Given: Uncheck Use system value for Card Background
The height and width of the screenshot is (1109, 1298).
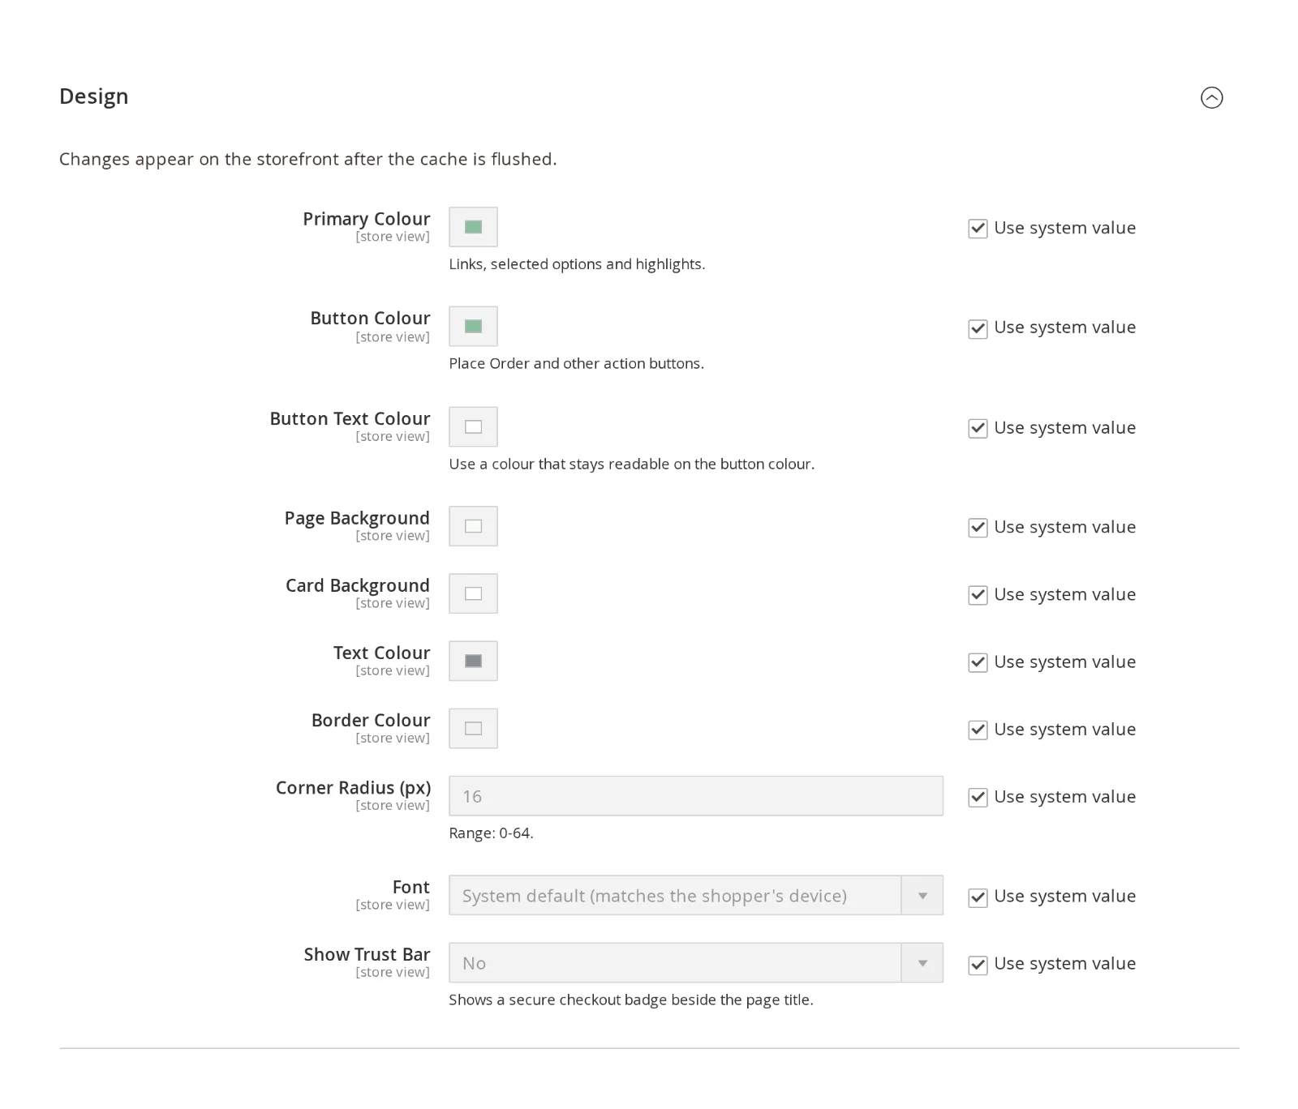Looking at the screenshot, I should (978, 595).
